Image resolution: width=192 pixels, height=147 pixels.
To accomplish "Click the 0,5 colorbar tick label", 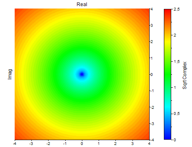I will [177, 114].
